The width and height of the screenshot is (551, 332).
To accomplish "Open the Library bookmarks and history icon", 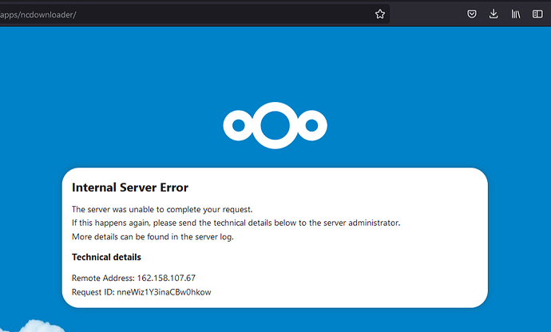I will pos(516,14).
